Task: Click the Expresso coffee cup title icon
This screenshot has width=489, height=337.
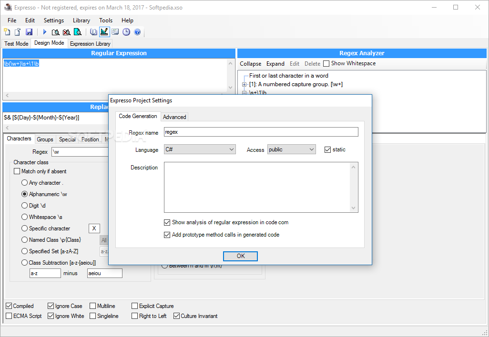Action: coord(8,7)
